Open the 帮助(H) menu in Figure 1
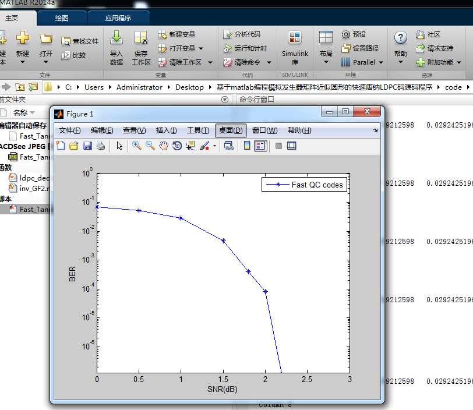The width and height of the screenshot is (473, 410). click(299, 130)
